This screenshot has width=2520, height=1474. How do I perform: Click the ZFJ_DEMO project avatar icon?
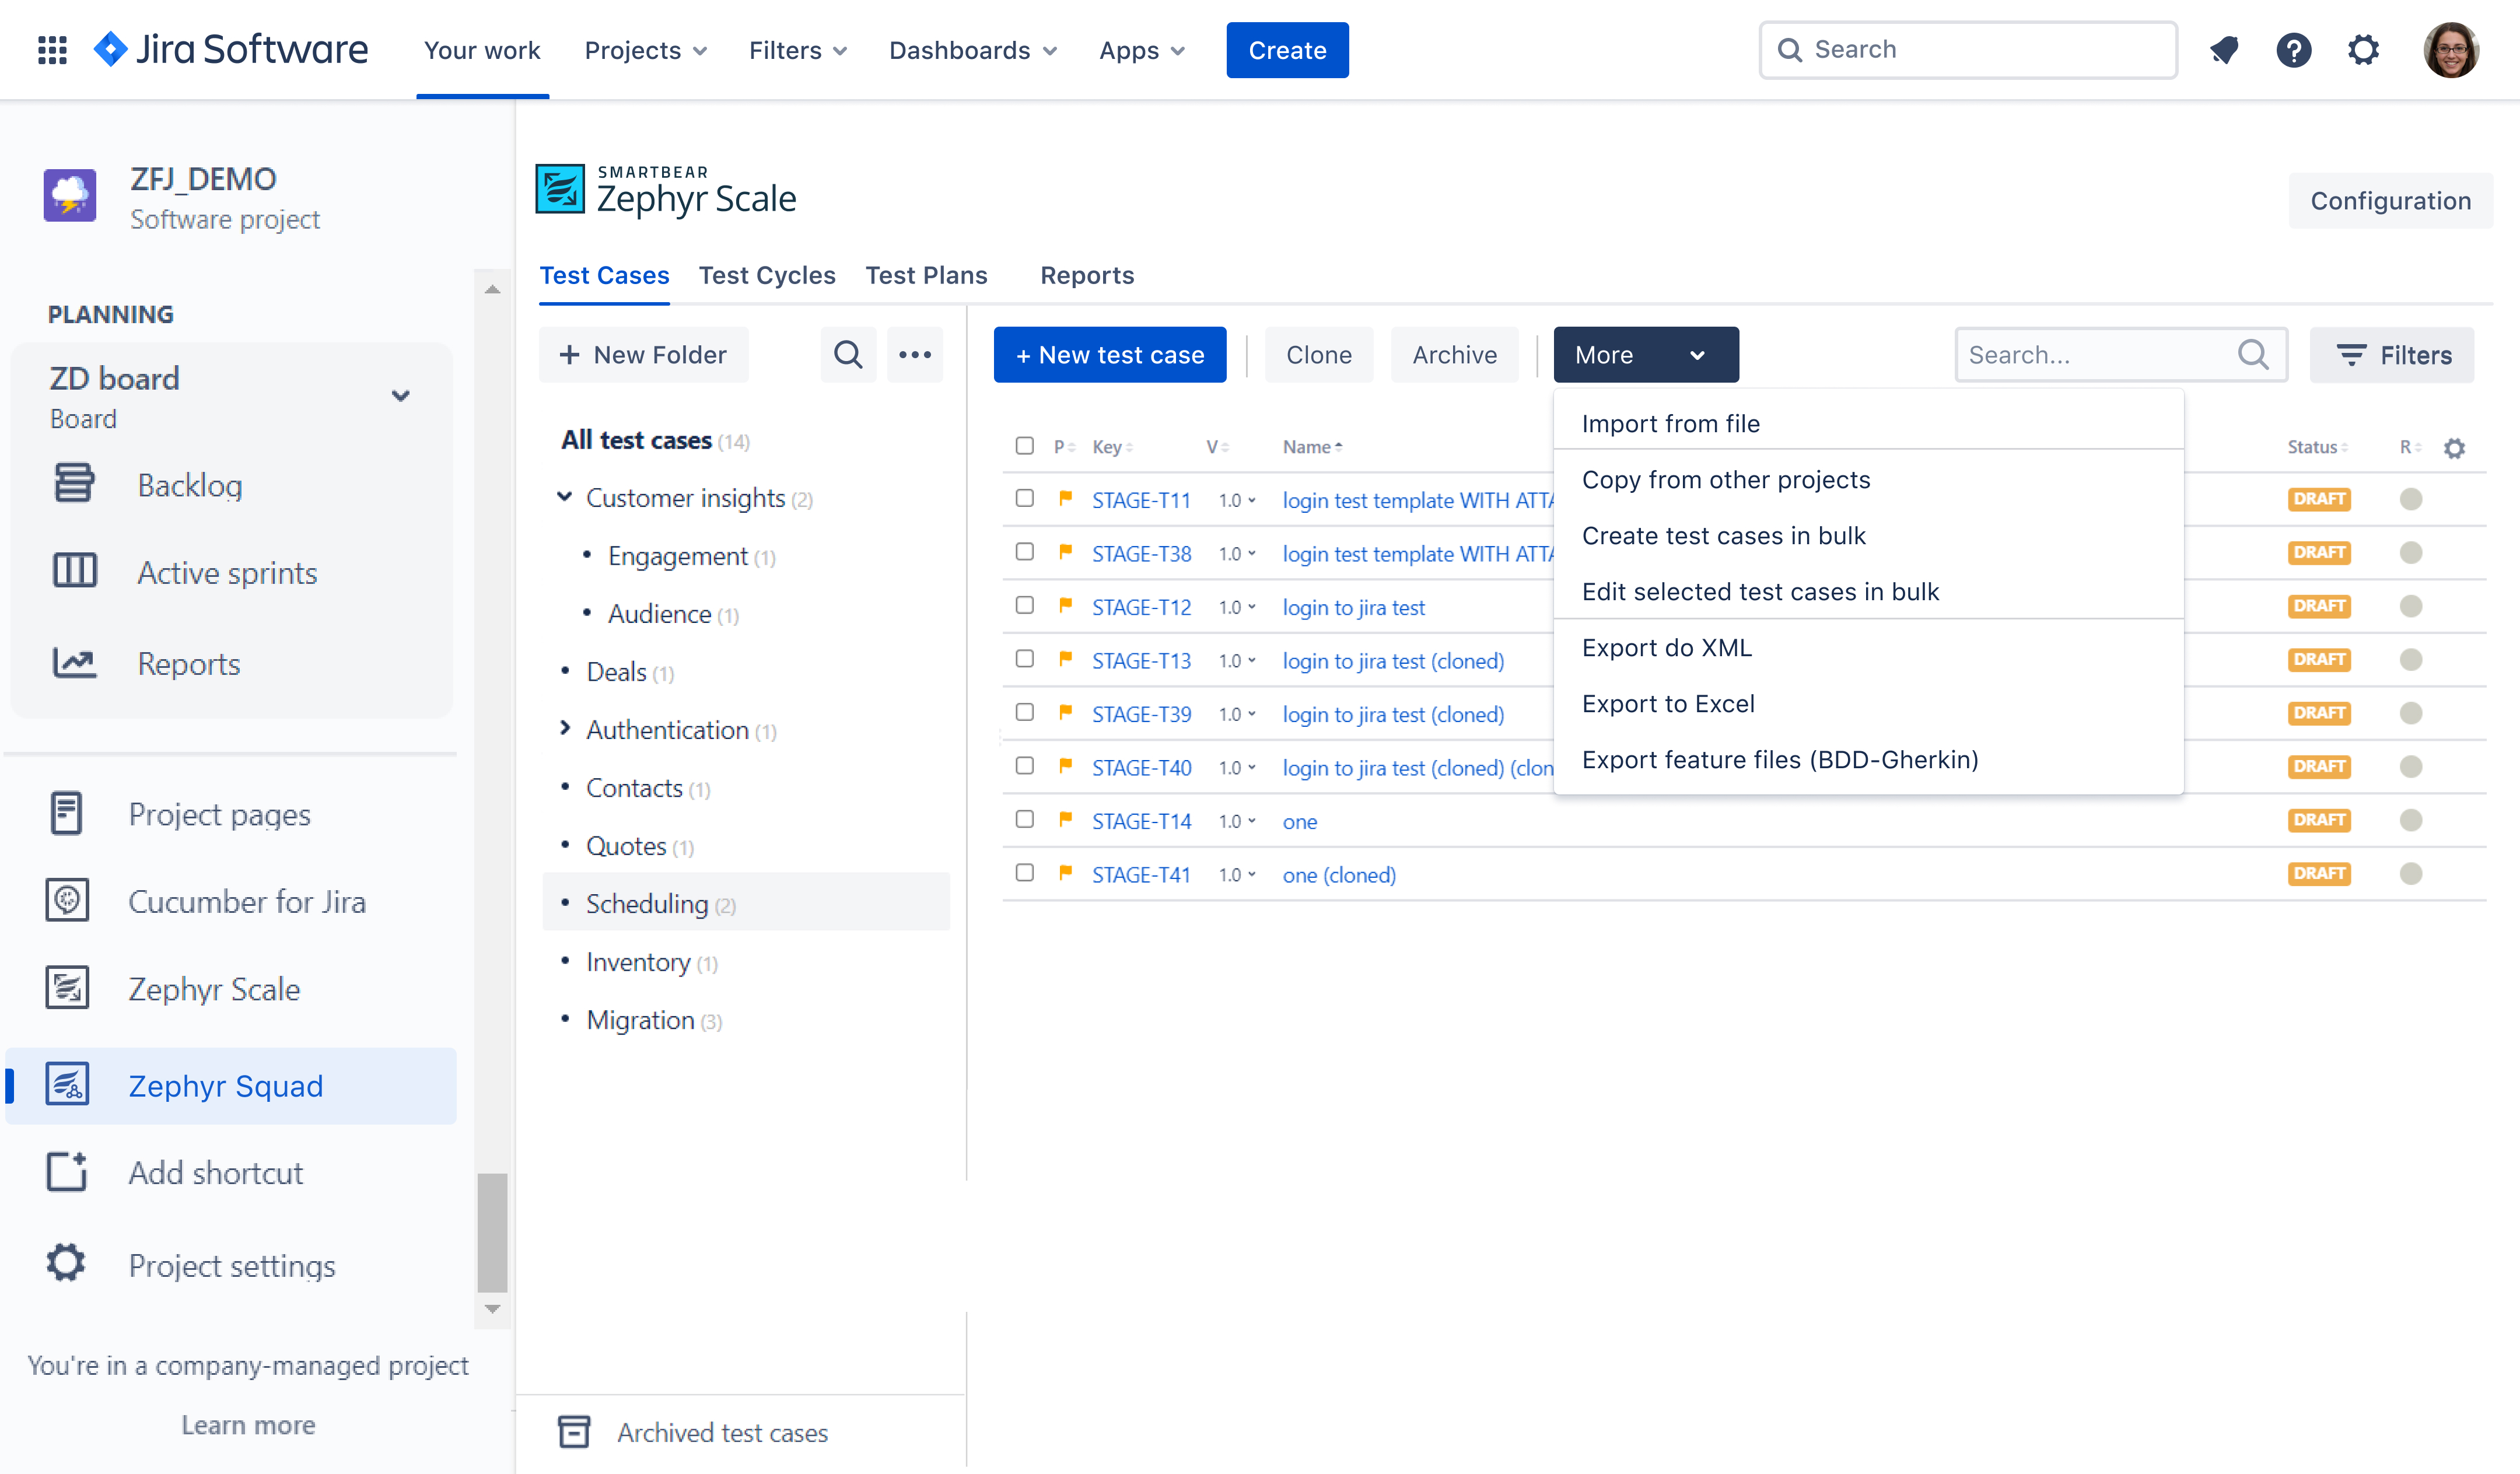coord(70,195)
